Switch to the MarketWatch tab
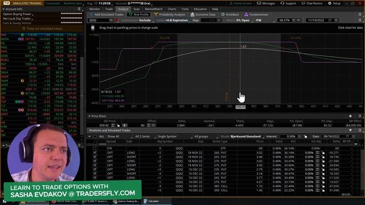The height and width of the screenshot is (205, 365). (x=153, y=9)
